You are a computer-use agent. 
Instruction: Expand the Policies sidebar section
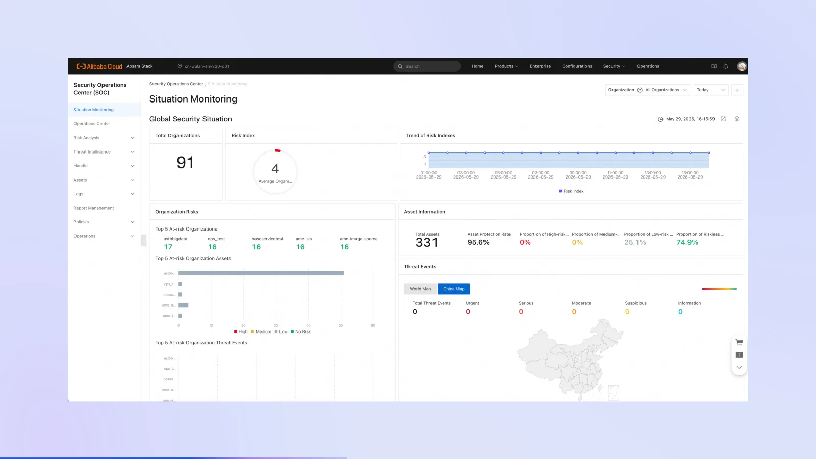pos(104,222)
